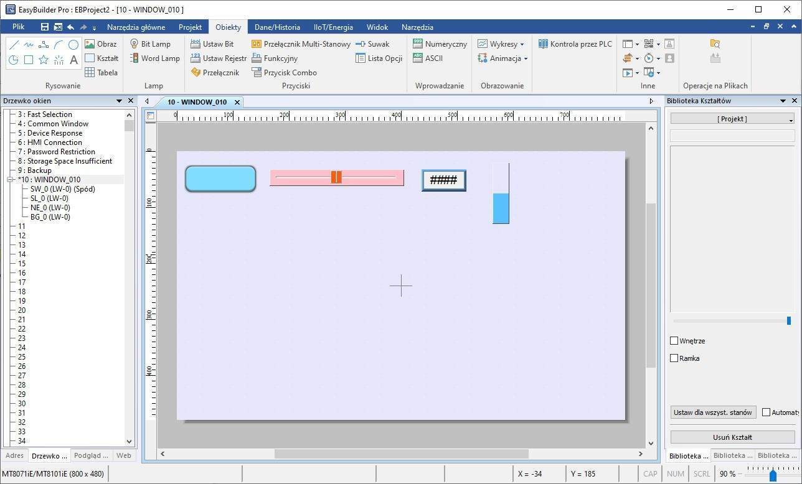Open the [ Projekt ] library dropdown
This screenshot has width=802, height=484.
tap(732, 119)
